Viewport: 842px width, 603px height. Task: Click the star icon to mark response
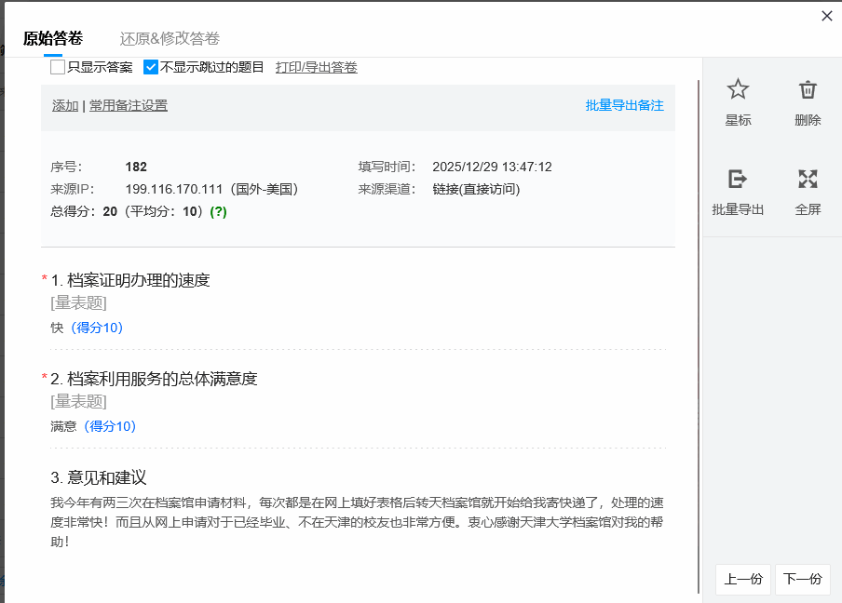(738, 89)
